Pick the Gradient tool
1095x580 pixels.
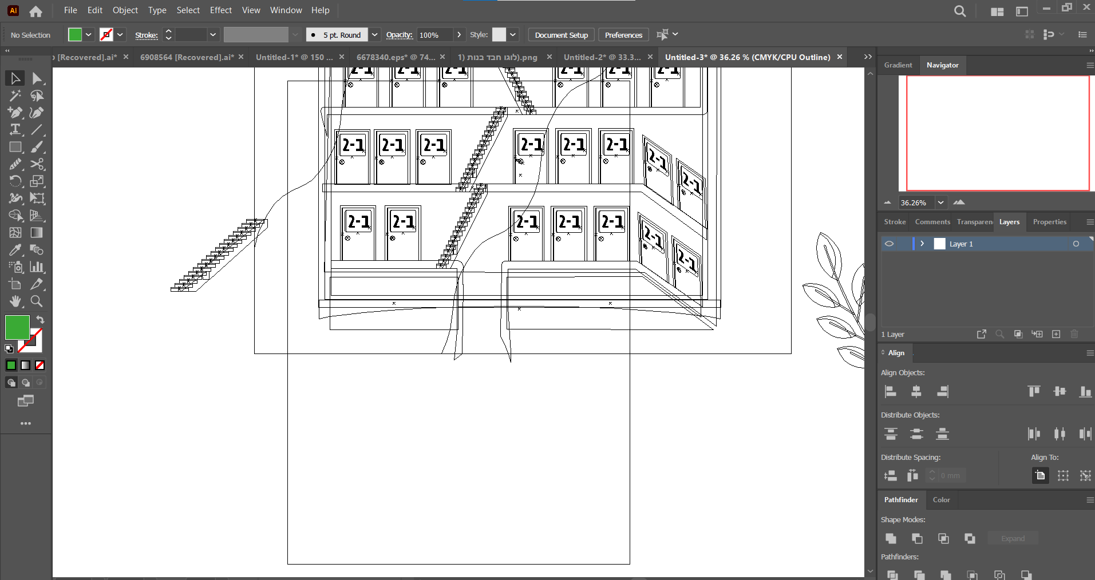point(37,233)
